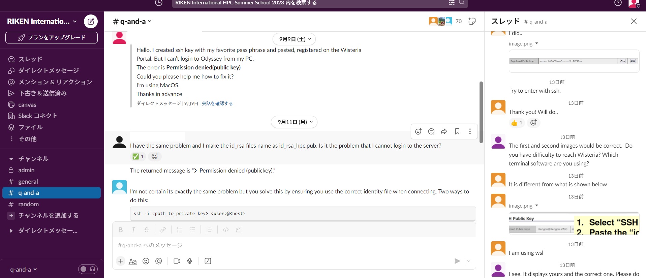The width and height of the screenshot is (646, 278).
Task: Toggle the checkmark reaction
Action: coord(138,156)
